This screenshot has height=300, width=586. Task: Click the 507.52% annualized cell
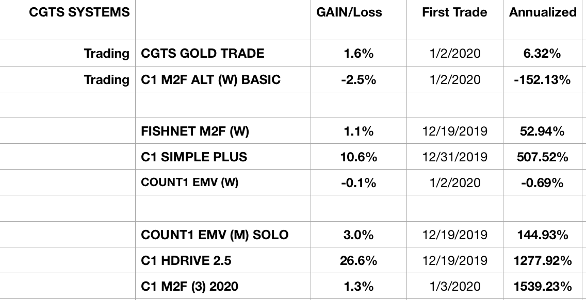tap(543, 157)
